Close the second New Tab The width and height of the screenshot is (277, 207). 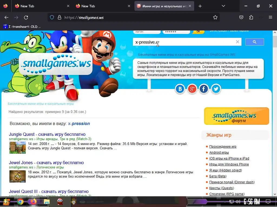(x=129, y=6)
